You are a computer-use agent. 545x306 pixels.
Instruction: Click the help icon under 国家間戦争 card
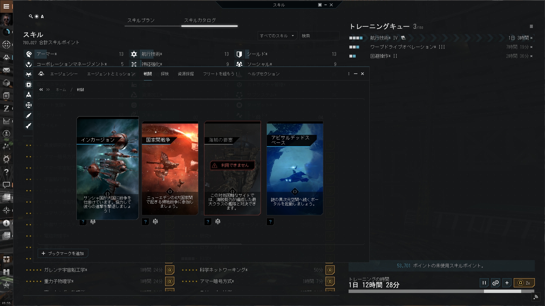(x=145, y=222)
